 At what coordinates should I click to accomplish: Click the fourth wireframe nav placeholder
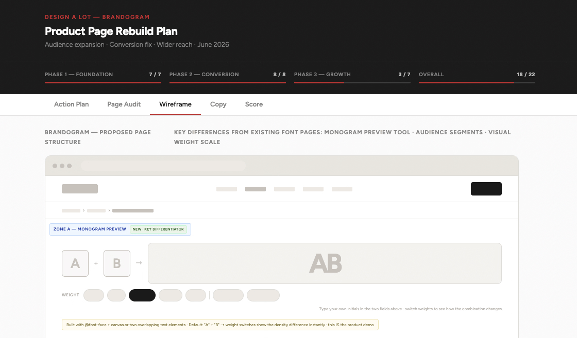313,189
